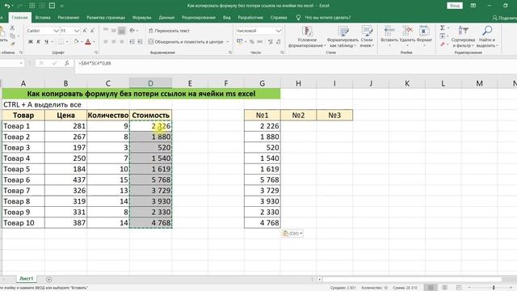Viewport: 517px width, 291px height.
Task: Open the Fill Color dropdown arrow
Action: (82, 42)
